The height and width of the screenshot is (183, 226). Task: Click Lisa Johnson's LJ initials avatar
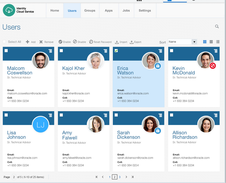click(x=40, y=125)
